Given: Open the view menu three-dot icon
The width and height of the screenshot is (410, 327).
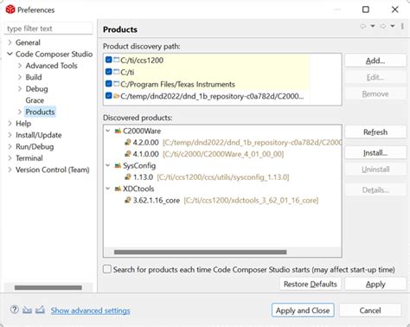Looking at the screenshot, I should tap(402, 26).
